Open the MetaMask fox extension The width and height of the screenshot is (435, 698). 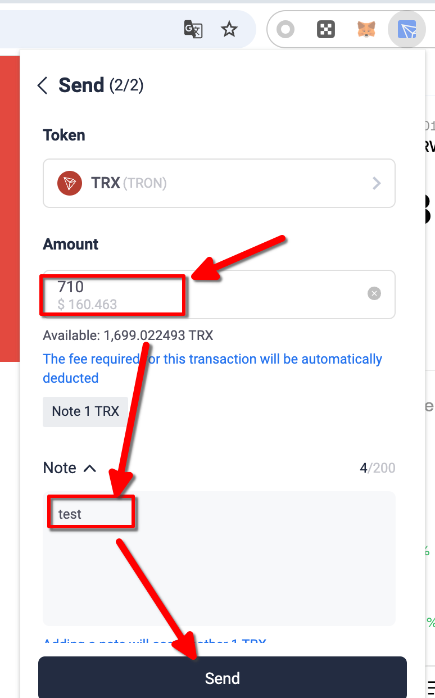(366, 29)
